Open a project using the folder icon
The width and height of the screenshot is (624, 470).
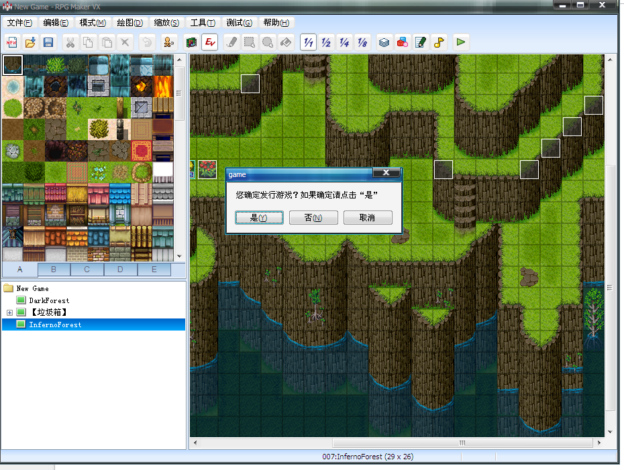pyautogui.click(x=30, y=42)
